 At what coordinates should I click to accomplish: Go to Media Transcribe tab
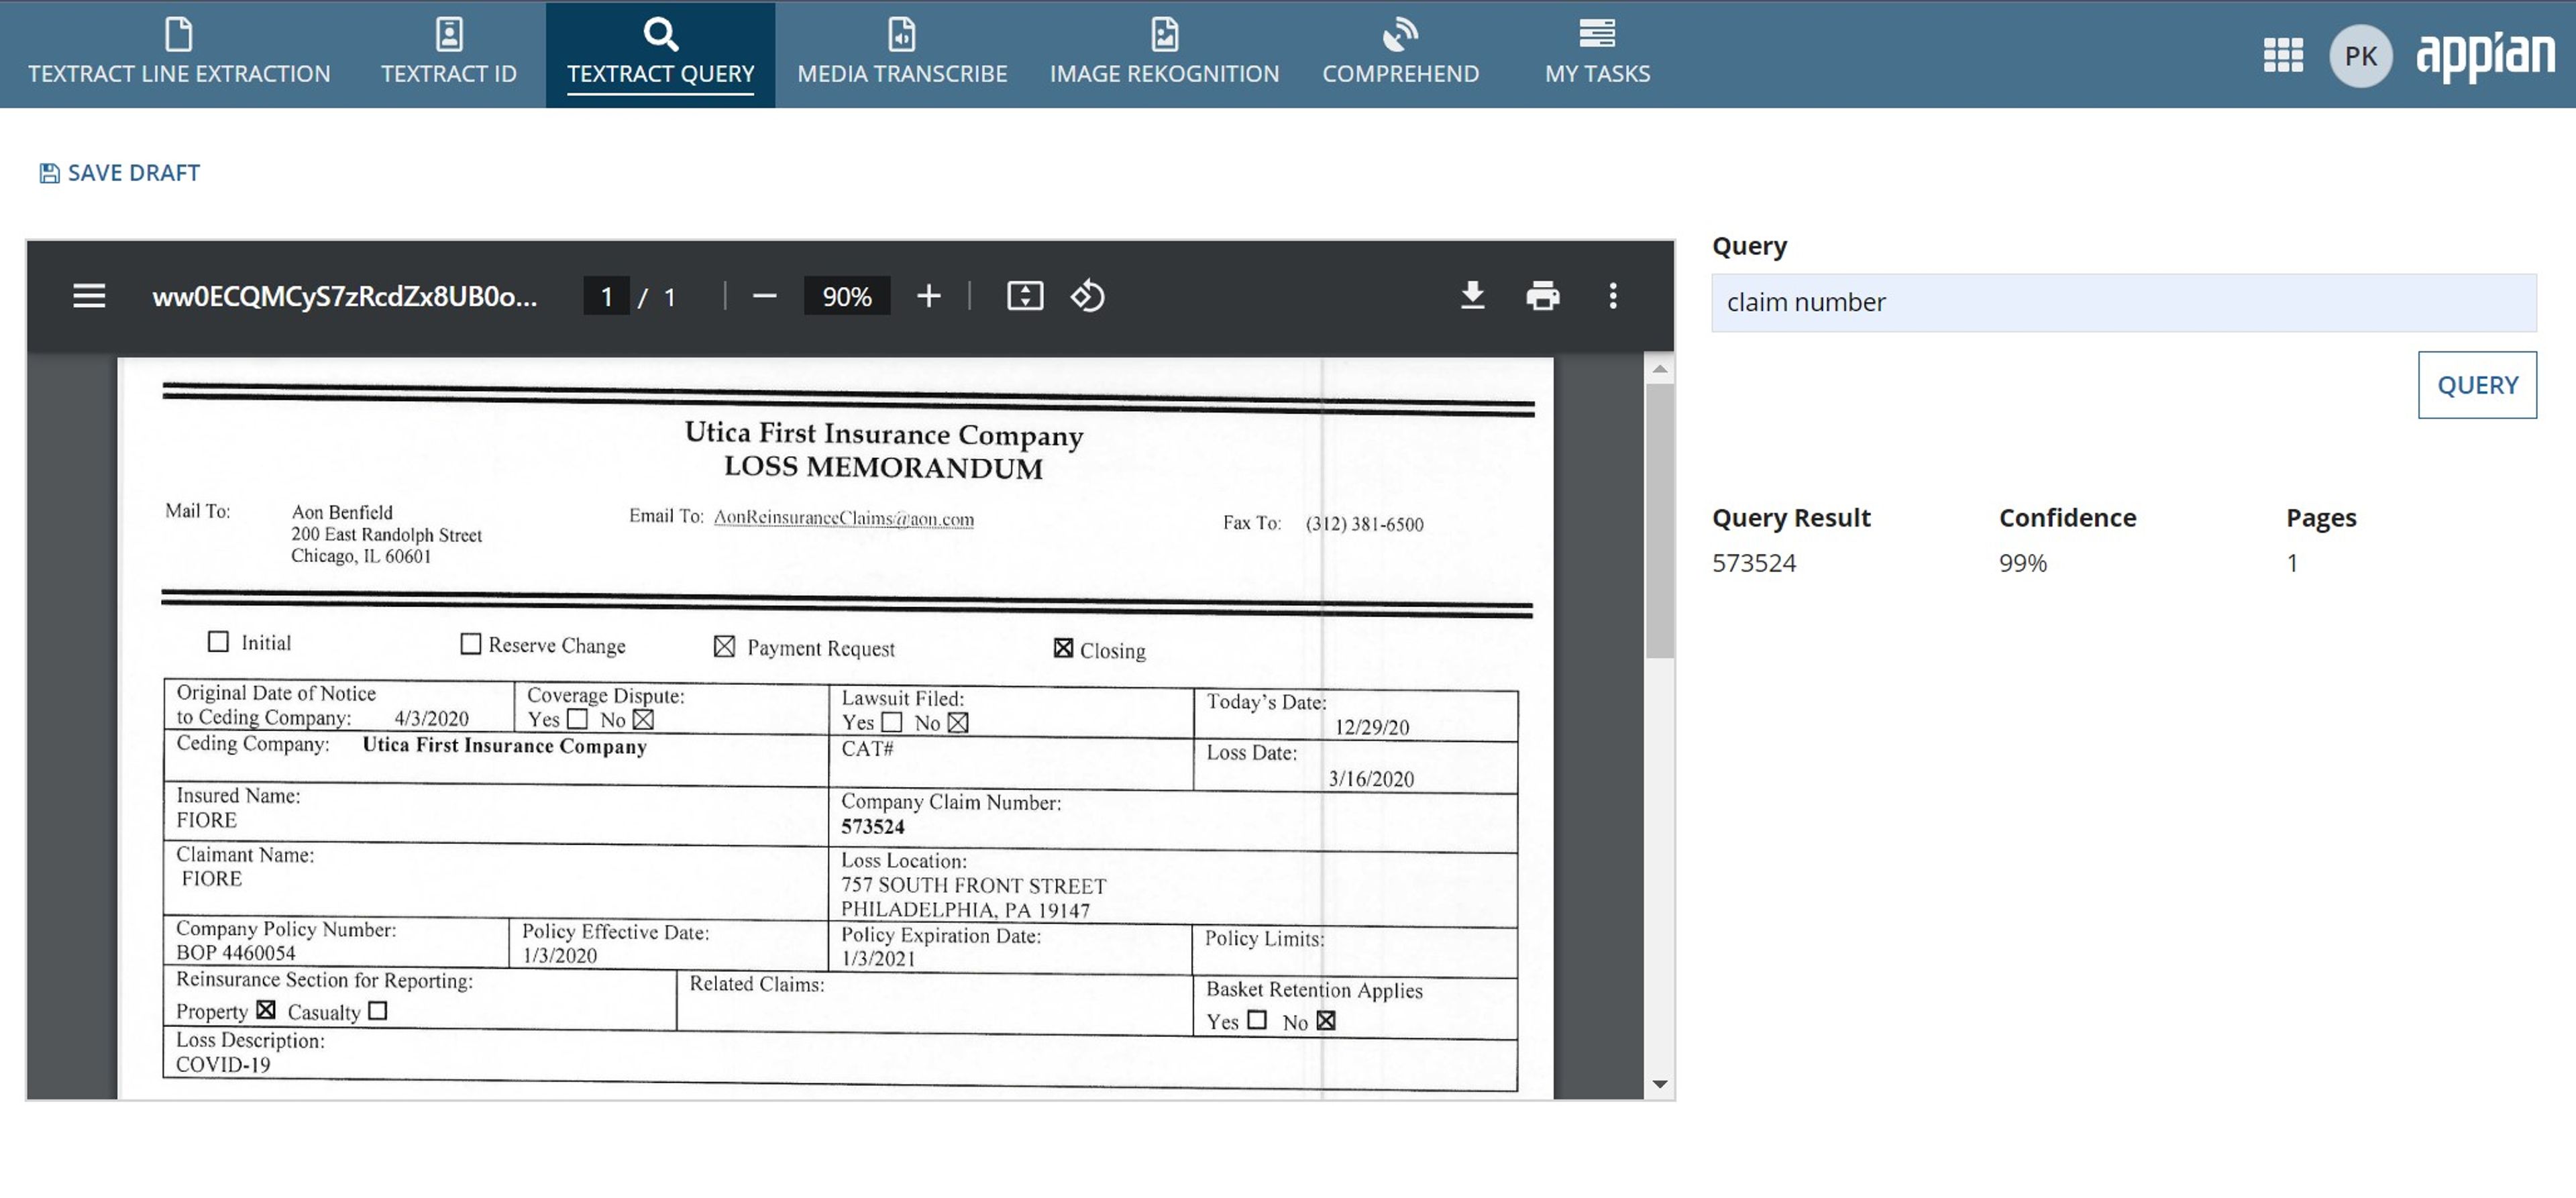tap(902, 54)
